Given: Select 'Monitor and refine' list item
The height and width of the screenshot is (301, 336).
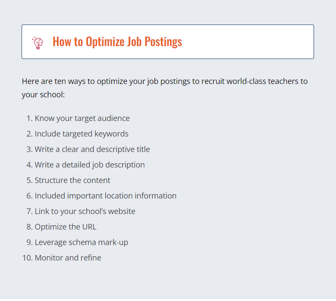Looking at the screenshot, I should pos(68,258).
